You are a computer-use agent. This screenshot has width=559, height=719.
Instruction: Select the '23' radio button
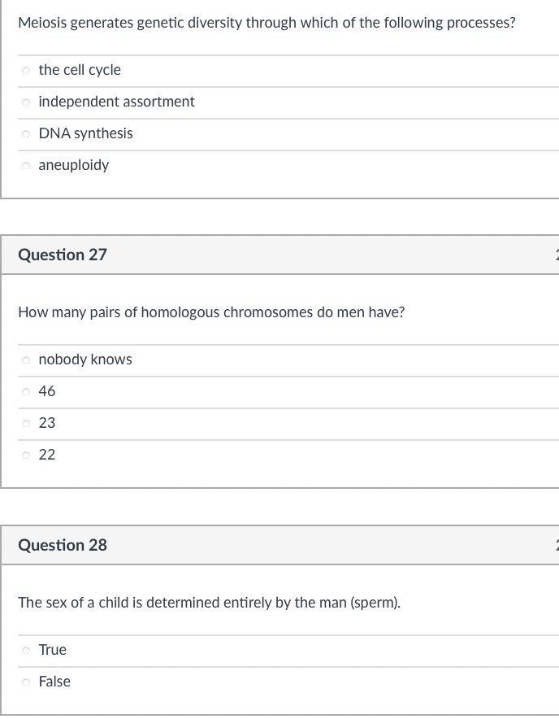tap(27, 424)
